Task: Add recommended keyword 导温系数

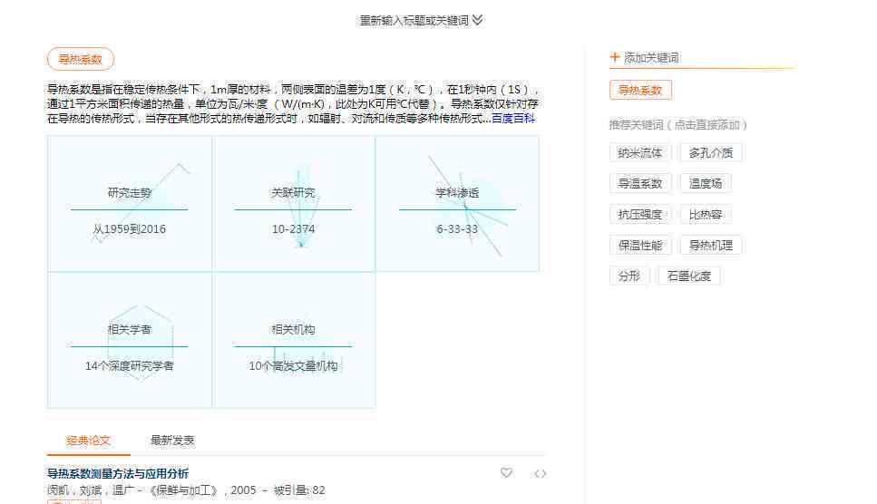Action: coord(640,183)
